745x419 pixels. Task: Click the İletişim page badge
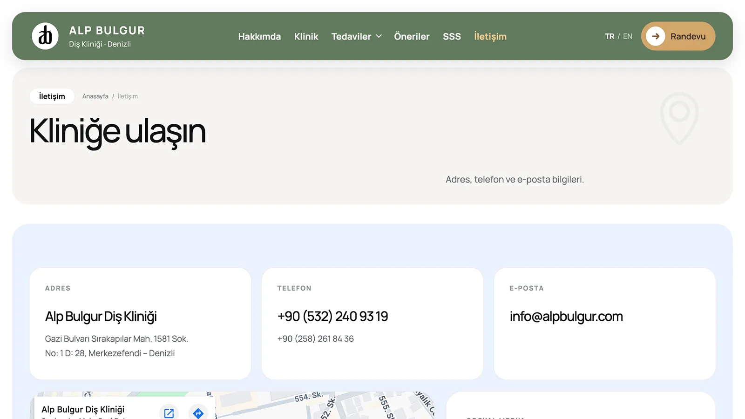click(52, 96)
